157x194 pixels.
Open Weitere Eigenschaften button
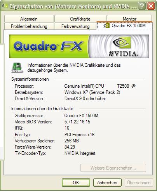[x=113, y=168]
